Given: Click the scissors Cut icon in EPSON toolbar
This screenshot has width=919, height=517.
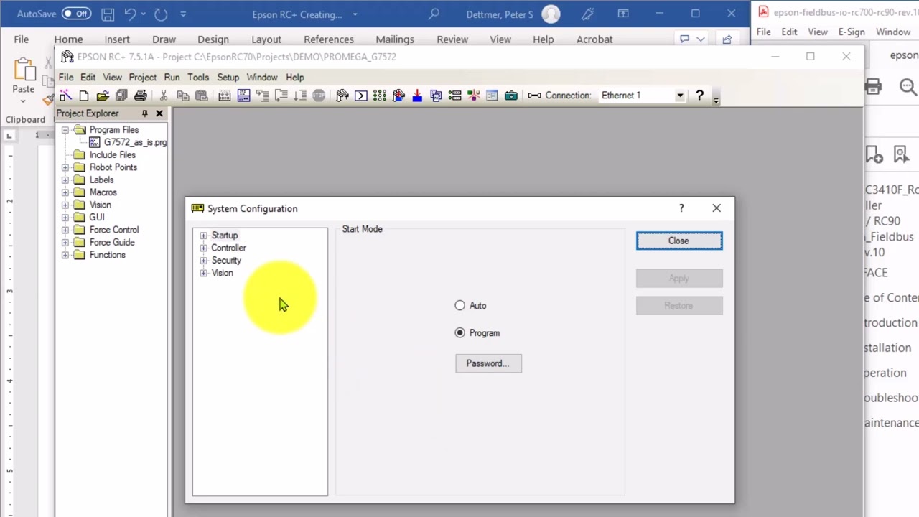Looking at the screenshot, I should point(164,96).
